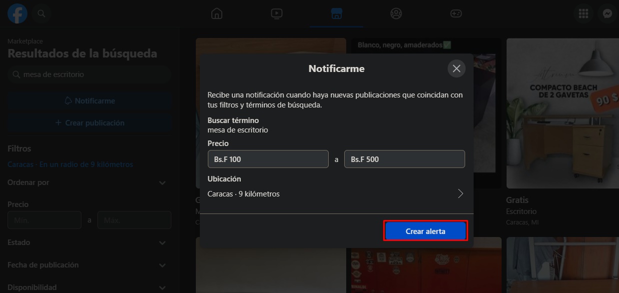
Task: Select the Marketplace storefront tab
Action: coord(337,13)
